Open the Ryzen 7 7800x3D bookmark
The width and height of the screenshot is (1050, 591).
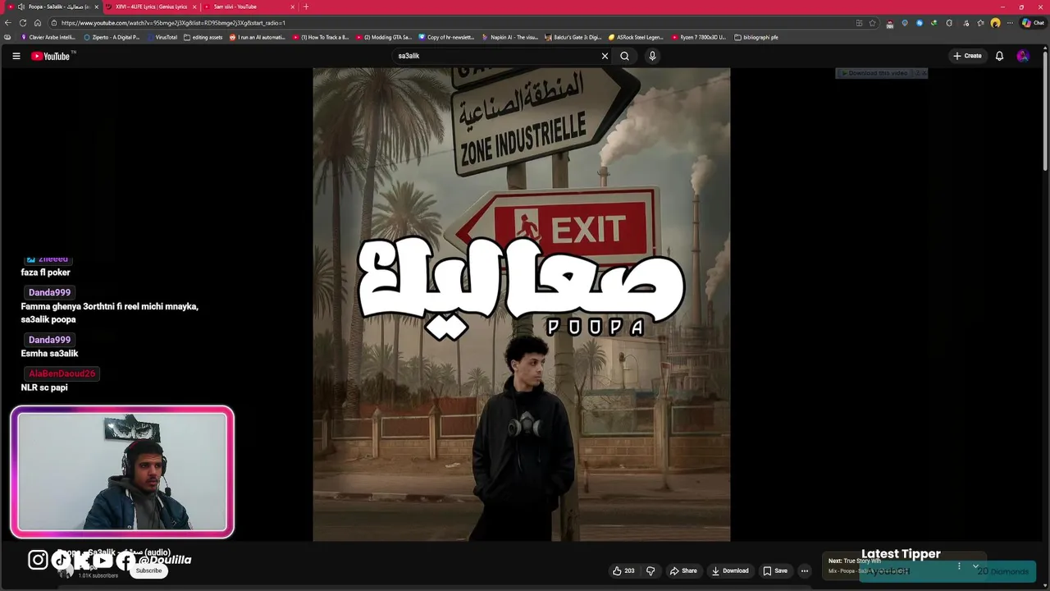click(699, 37)
